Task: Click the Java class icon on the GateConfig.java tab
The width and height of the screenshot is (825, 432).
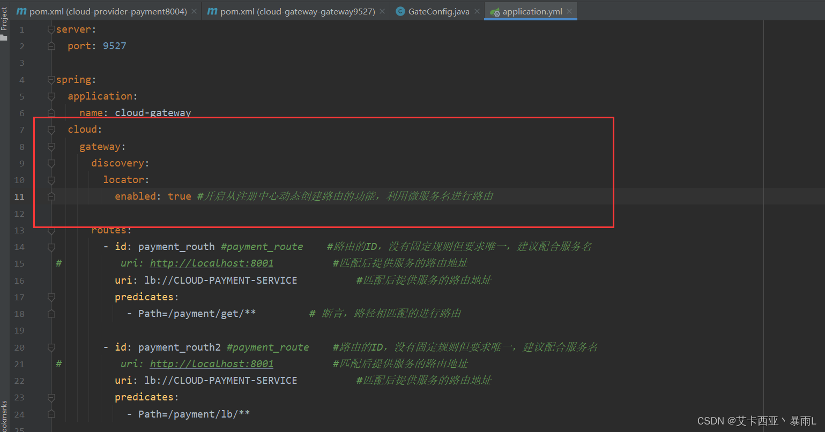Action: tap(400, 11)
